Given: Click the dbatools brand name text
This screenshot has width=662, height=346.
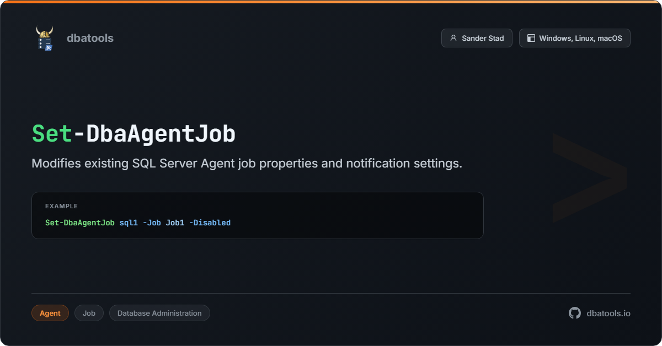Looking at the screenshot, I should (90, 38).
